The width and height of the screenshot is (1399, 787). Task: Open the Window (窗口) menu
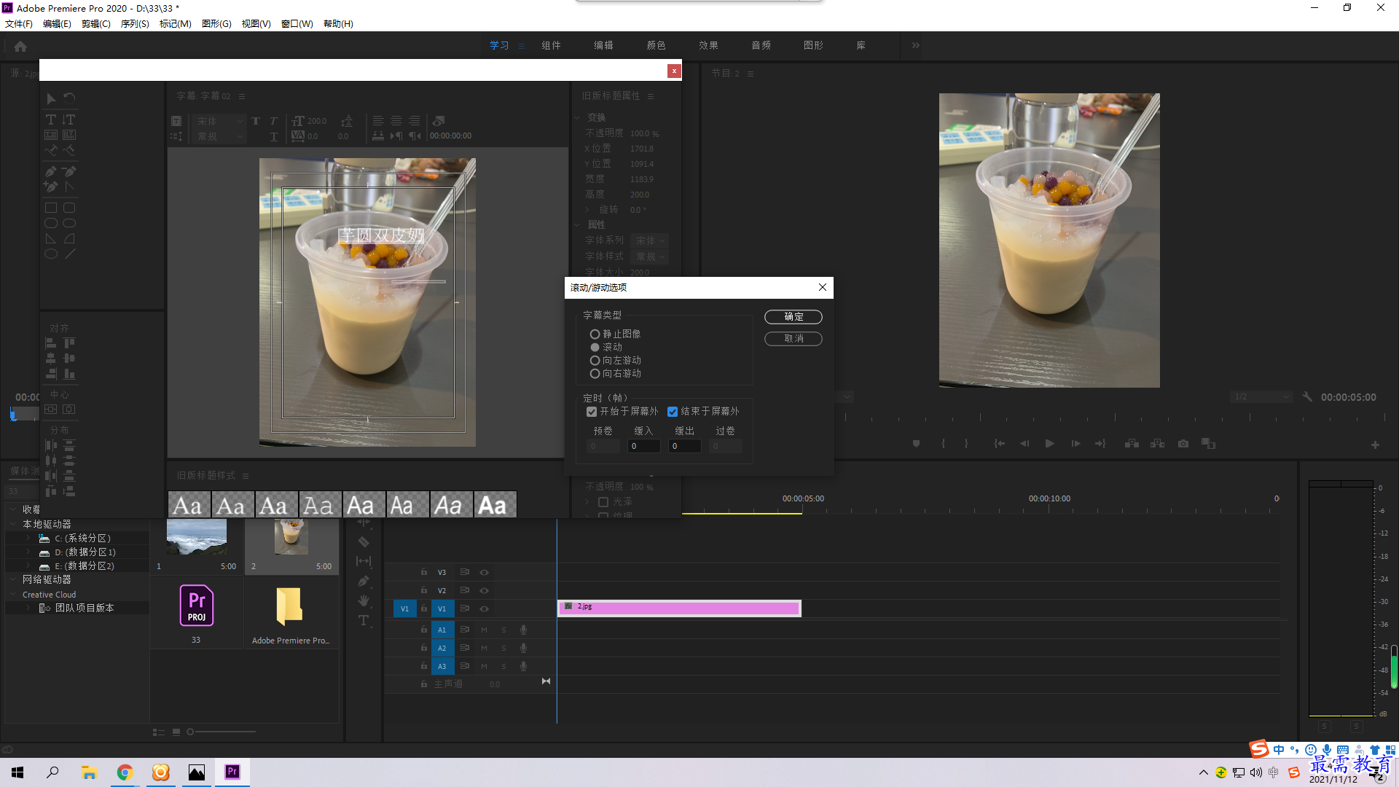pos(297,24)
